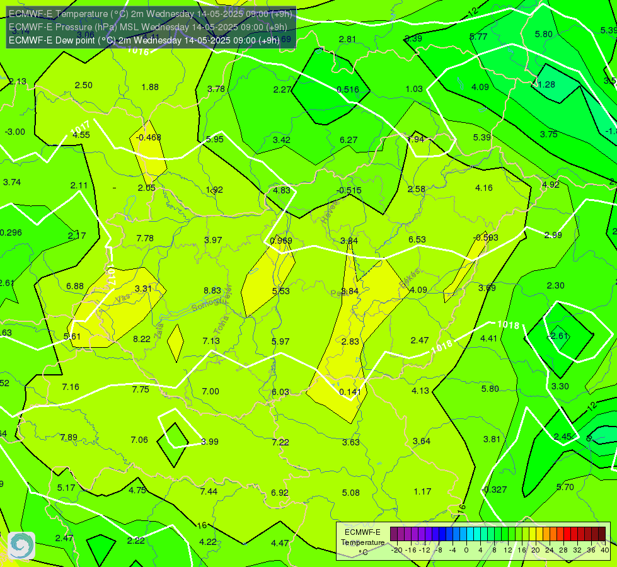Click the purple swatch labeled -20 in legend
The height and width of the screenshot is (567, 617).
pos(394,534)
